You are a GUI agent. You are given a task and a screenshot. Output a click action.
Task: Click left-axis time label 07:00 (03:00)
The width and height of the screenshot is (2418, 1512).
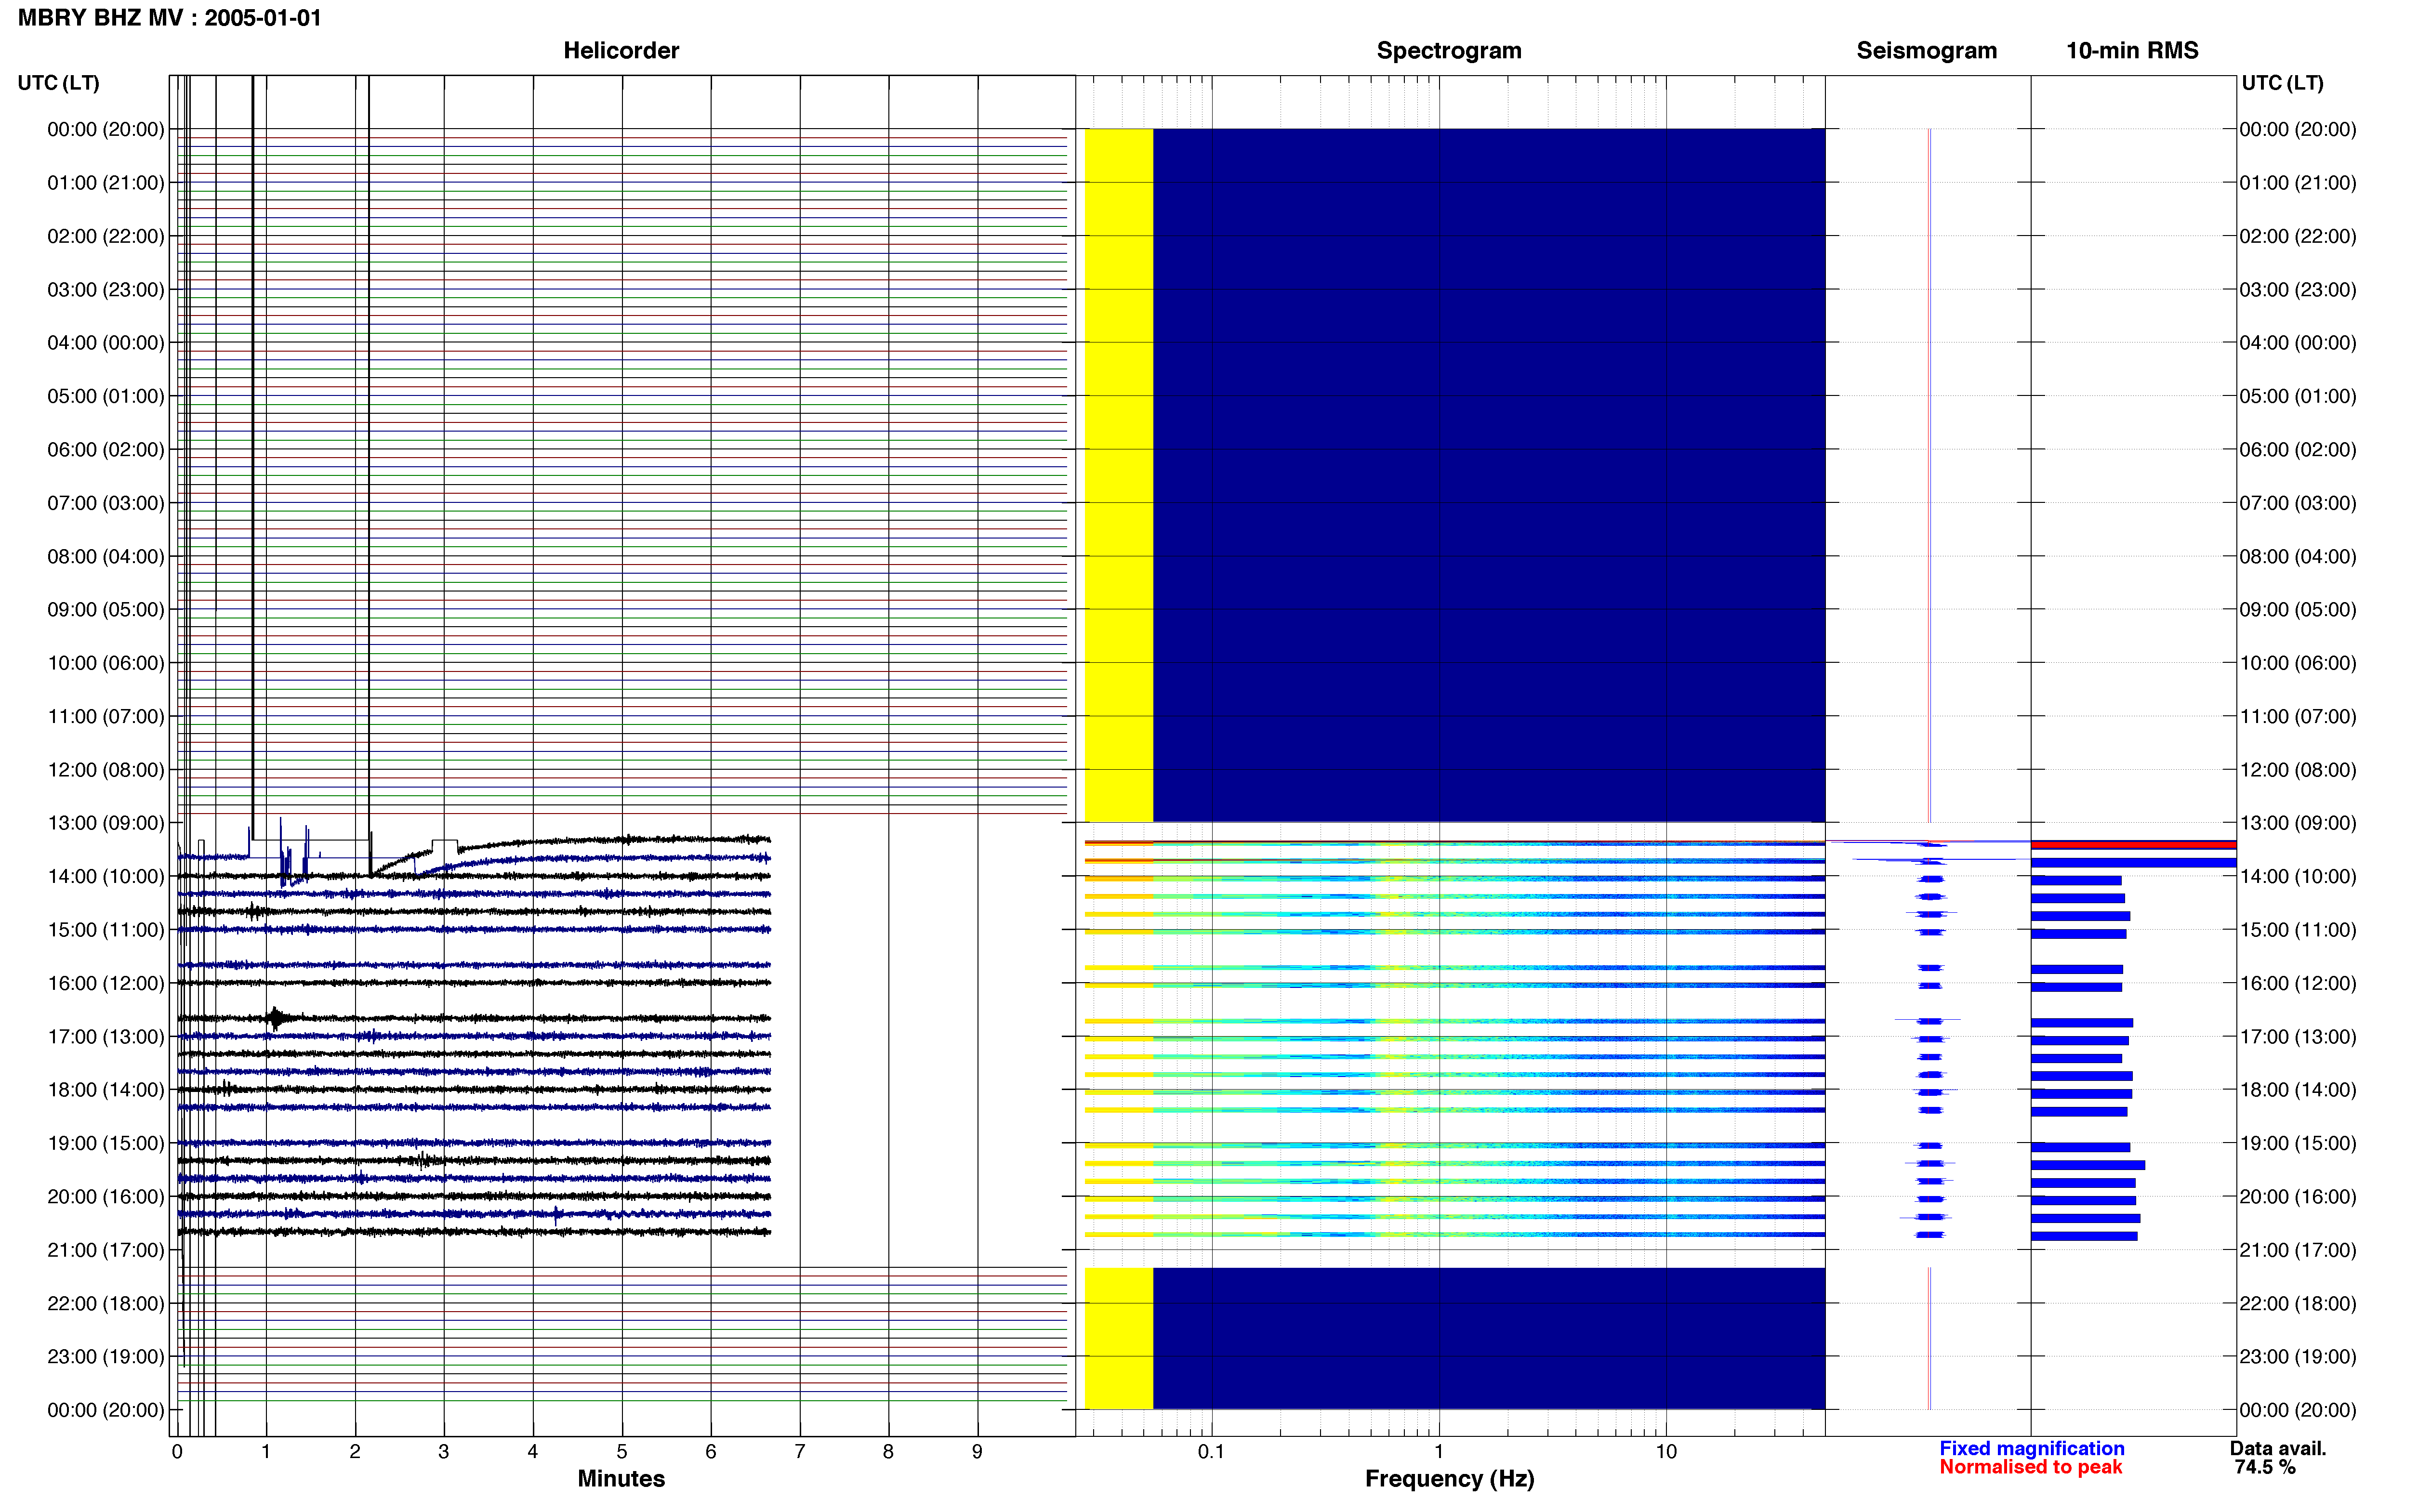point(106,503)
